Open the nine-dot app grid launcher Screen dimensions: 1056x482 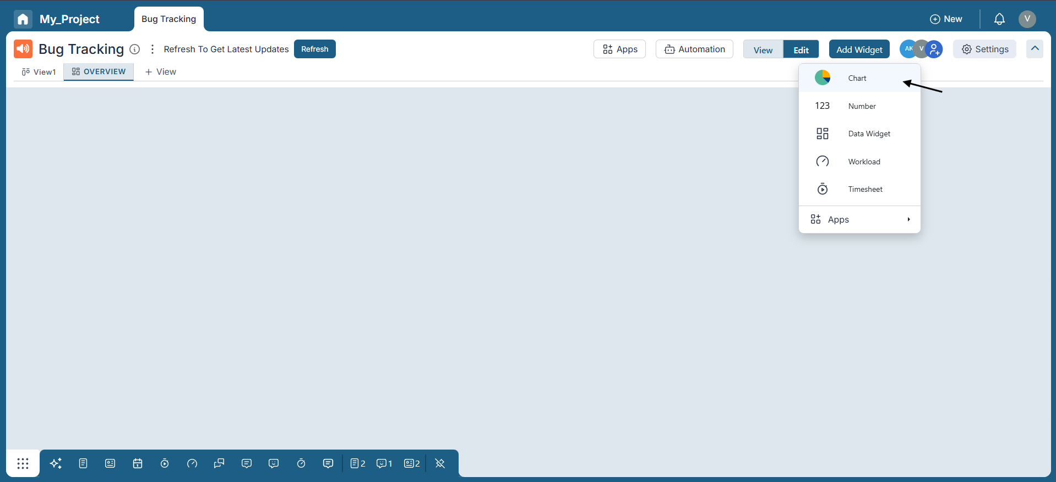coord(23,463)
